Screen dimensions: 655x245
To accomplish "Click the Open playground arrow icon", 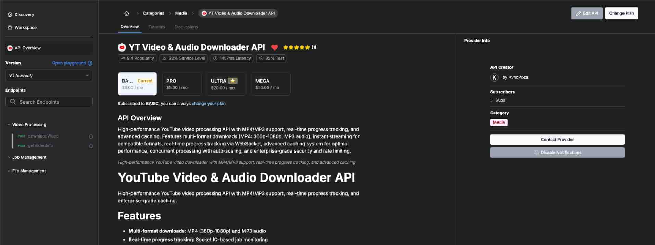I will 90,63.
